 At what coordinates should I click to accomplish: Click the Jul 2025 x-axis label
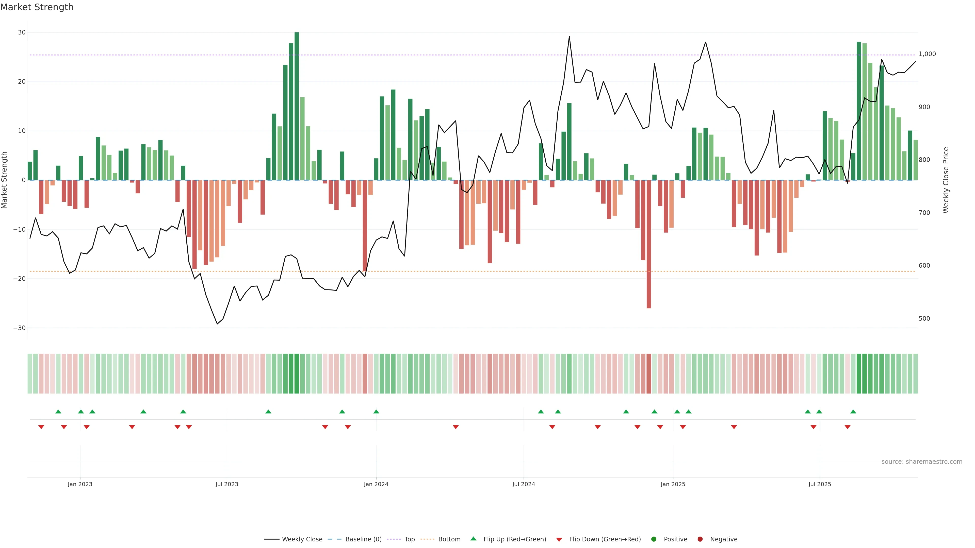[819, 484]
